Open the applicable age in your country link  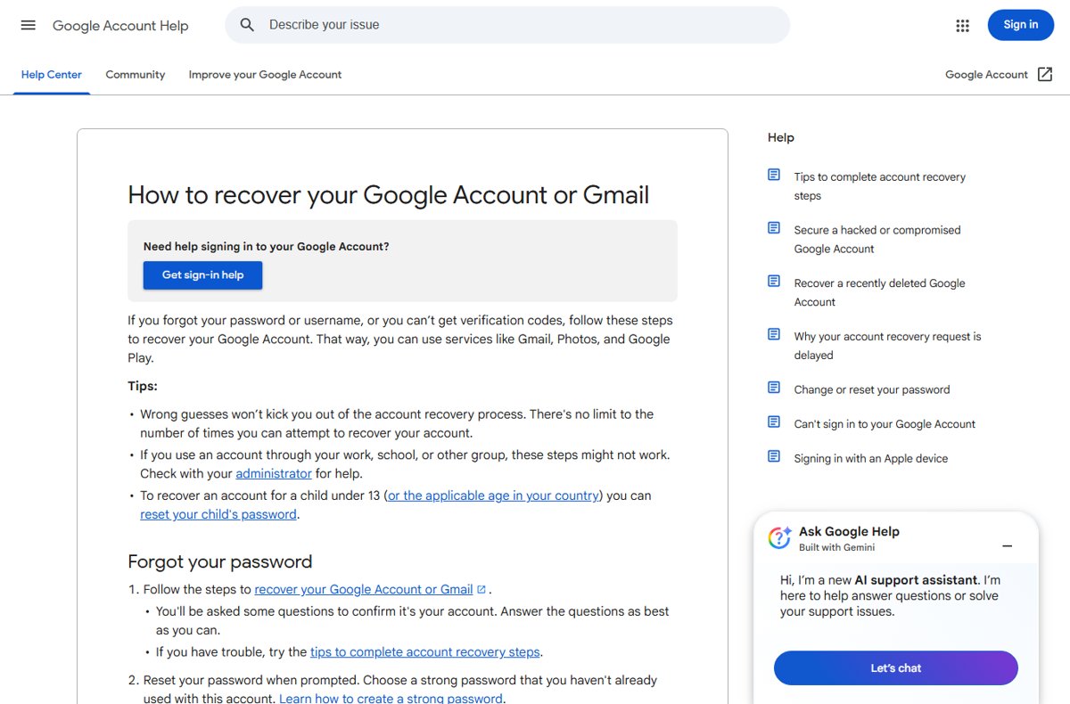pyautogui.click(x=493, y=495)
